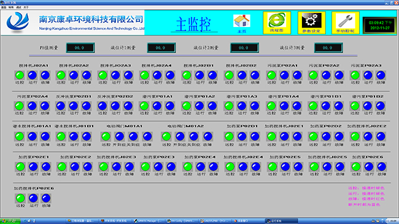Click the date and time clock display
Image resolution: width=399 pixels, height=224 pixels.
point(380,25)
